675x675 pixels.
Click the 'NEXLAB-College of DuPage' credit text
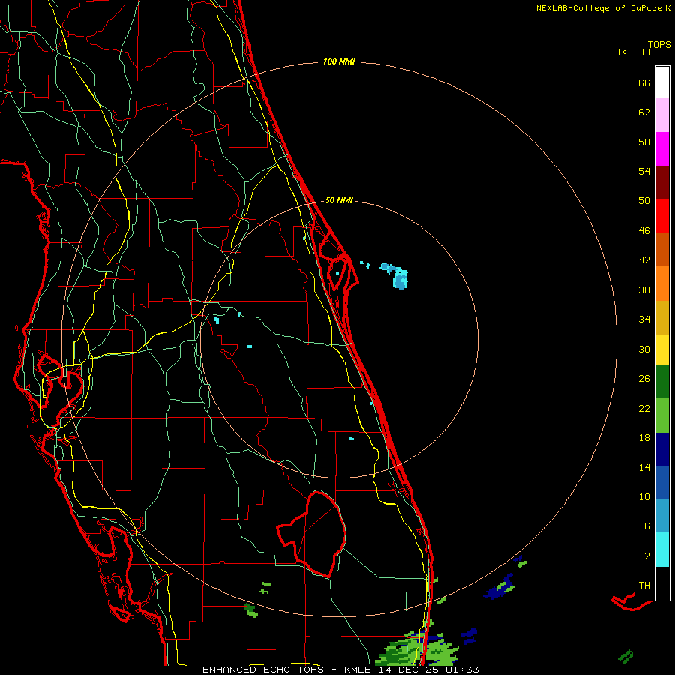[x=599, y=8]
